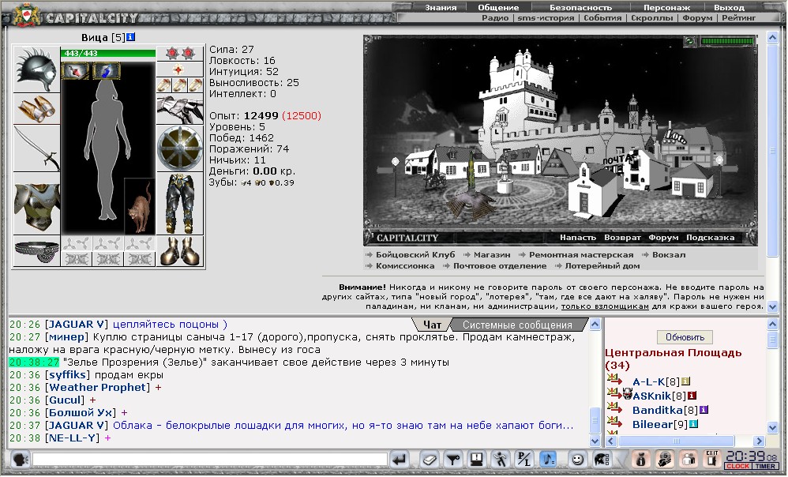Open the Безопасность menu

580,8
